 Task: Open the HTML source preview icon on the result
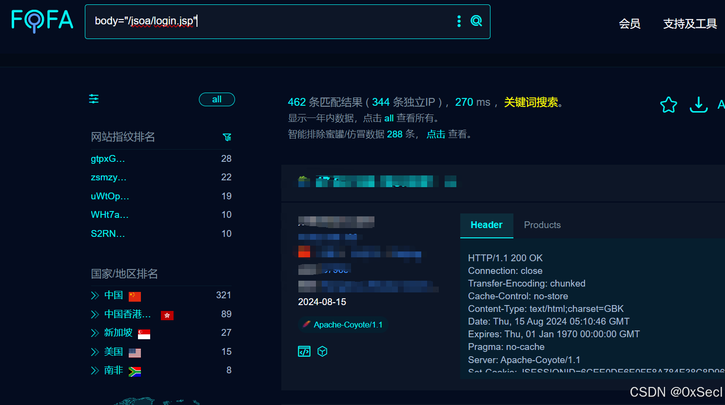coord(304,351)
